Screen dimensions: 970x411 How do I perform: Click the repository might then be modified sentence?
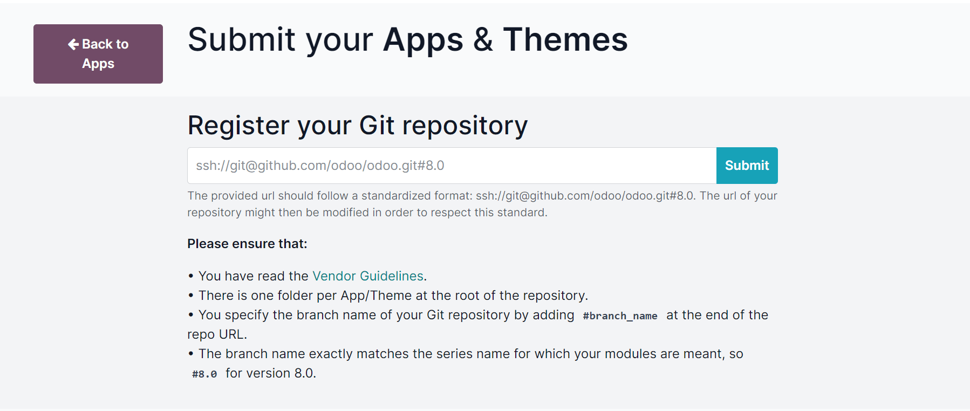pyautogui.click(x=367, y=213)
